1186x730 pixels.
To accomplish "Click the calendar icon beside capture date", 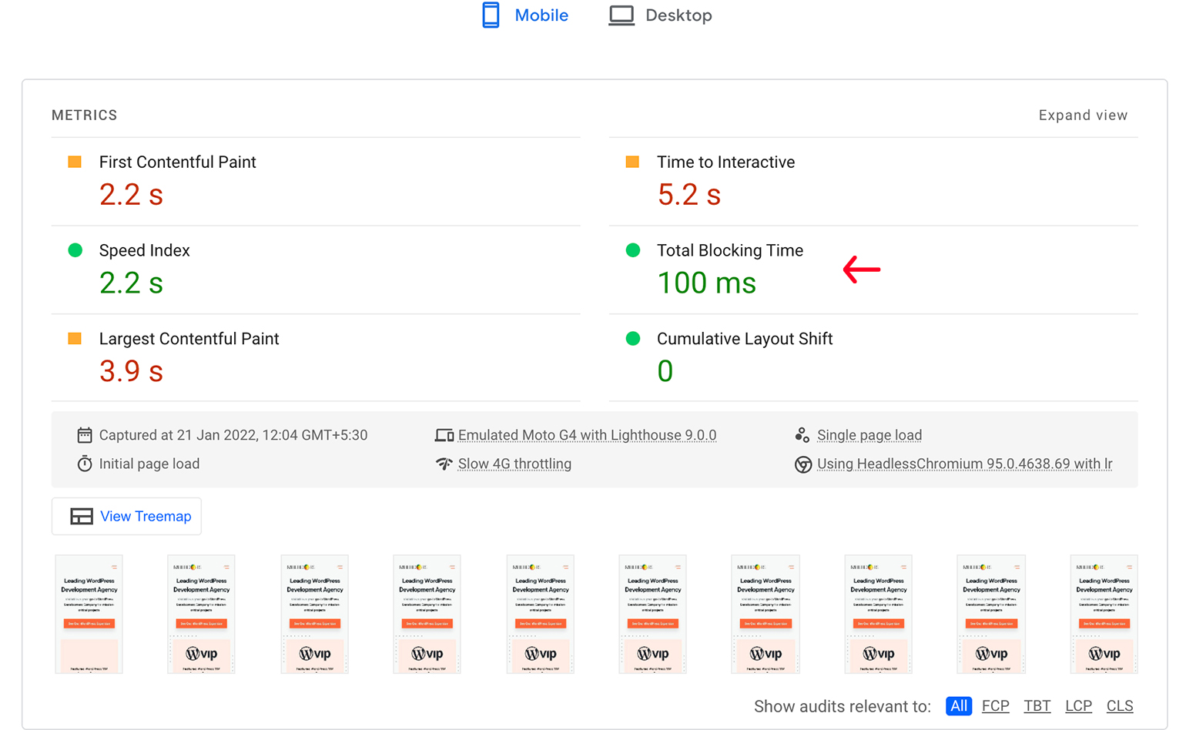I will pos(85,436).
